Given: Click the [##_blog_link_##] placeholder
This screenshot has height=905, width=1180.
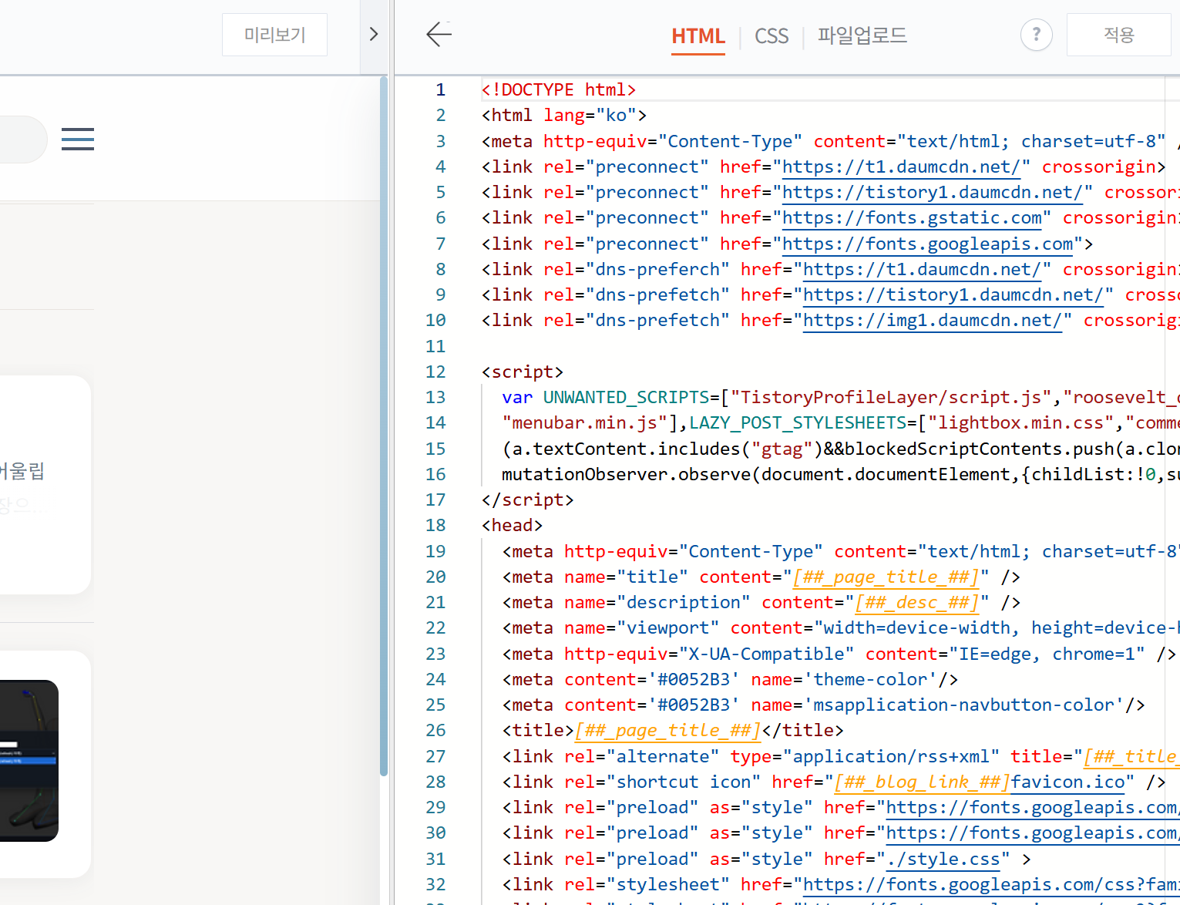Looking at the screenshot, I should pyautogui.click(x=922, y=782).
